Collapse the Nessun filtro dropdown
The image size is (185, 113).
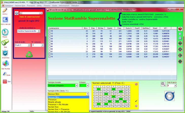[x=88, y=94]
